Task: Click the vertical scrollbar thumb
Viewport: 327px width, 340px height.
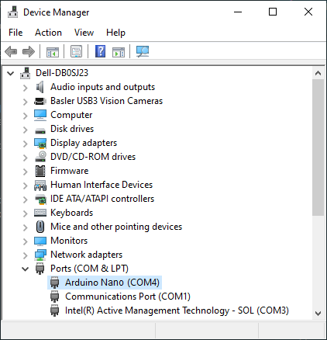Action: pyautogui.click(x=318, y=147)
